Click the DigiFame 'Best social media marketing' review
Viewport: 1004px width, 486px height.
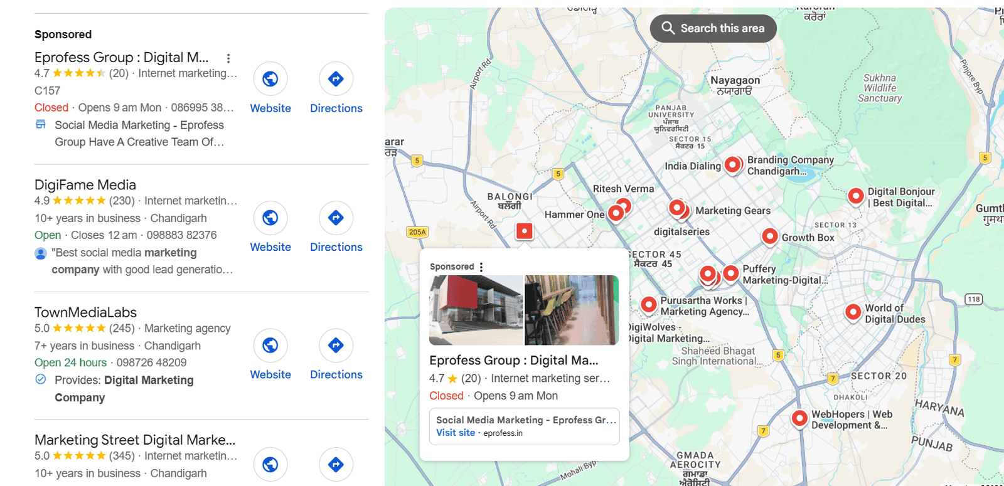click(142, 261)
